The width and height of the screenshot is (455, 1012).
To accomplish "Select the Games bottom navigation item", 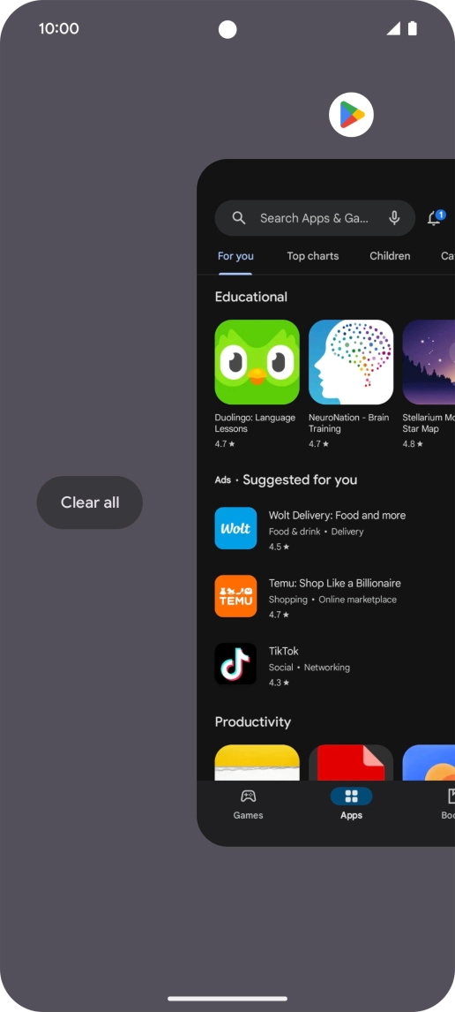I will (248, 804).
